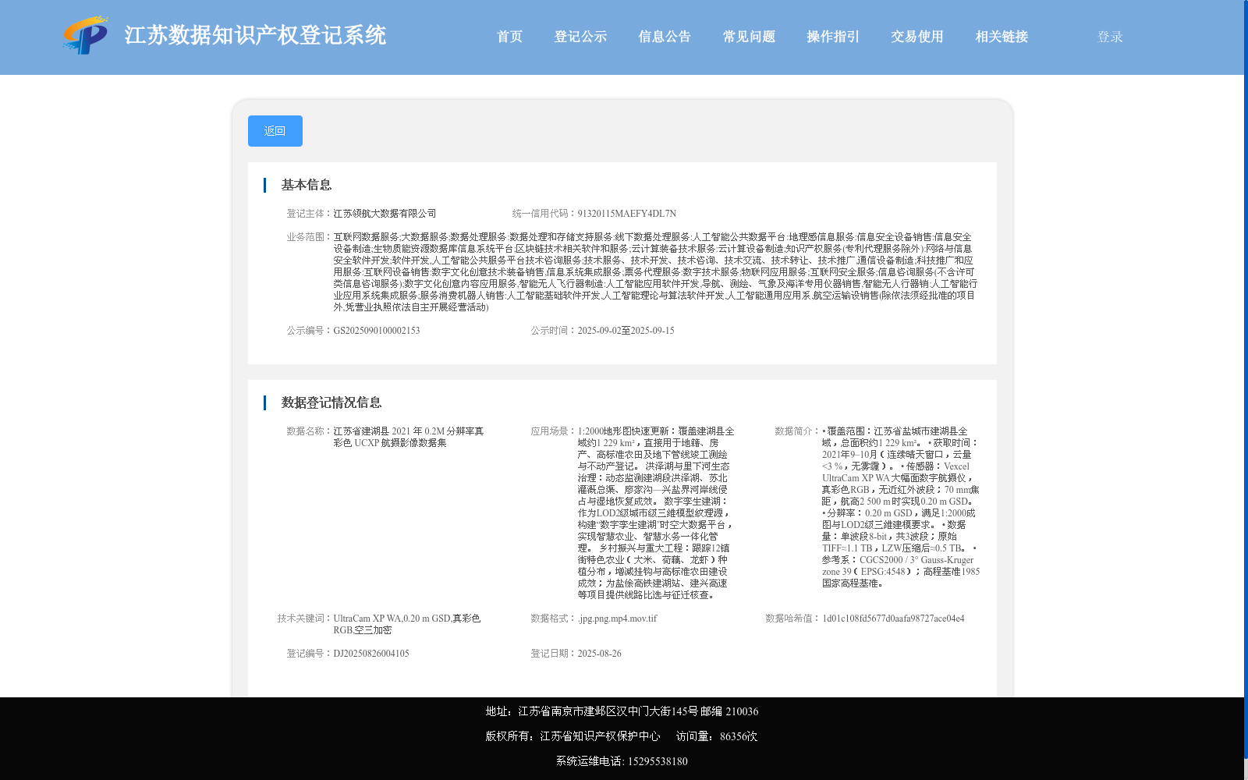Click the 登录 login link
This screenshot has height=780, width=1248.
tap(1108, 37)
